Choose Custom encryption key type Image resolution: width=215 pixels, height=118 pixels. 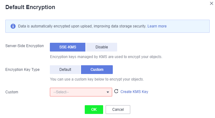pyautogui.click(x=97, y=70)
